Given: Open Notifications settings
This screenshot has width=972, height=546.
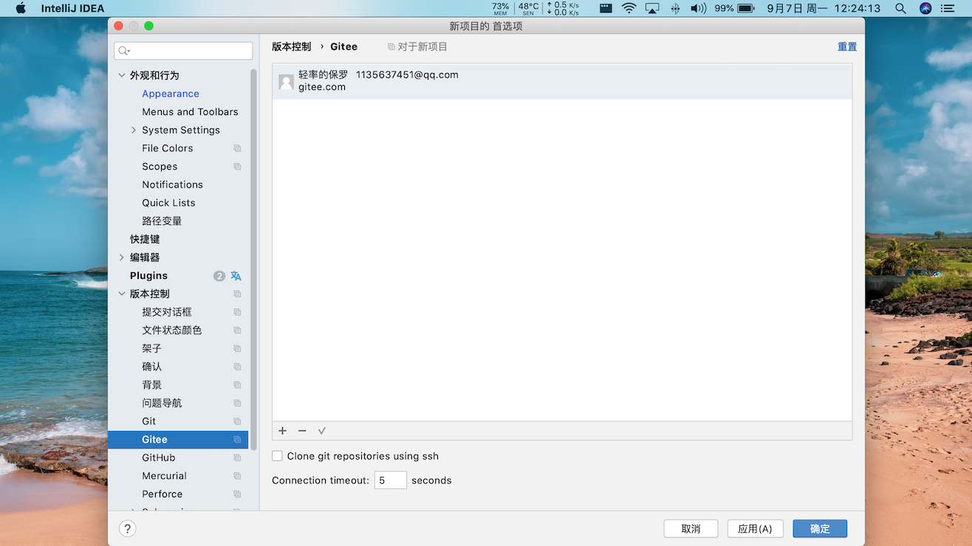Looking at the screenshot, I should [172, 184].
